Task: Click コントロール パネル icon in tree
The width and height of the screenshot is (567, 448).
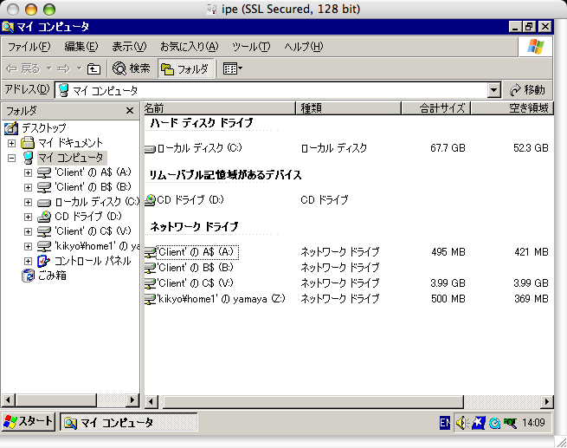Action: [44, 261]
